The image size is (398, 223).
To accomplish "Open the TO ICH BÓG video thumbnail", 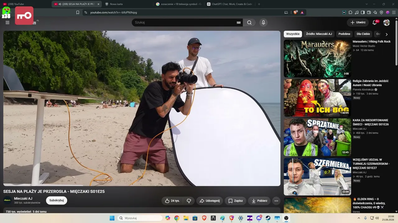I will pos(317,98).
